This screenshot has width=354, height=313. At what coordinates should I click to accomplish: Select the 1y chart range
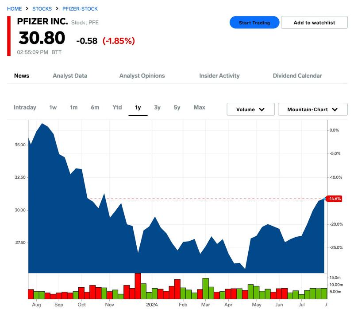tap(138, 107)
